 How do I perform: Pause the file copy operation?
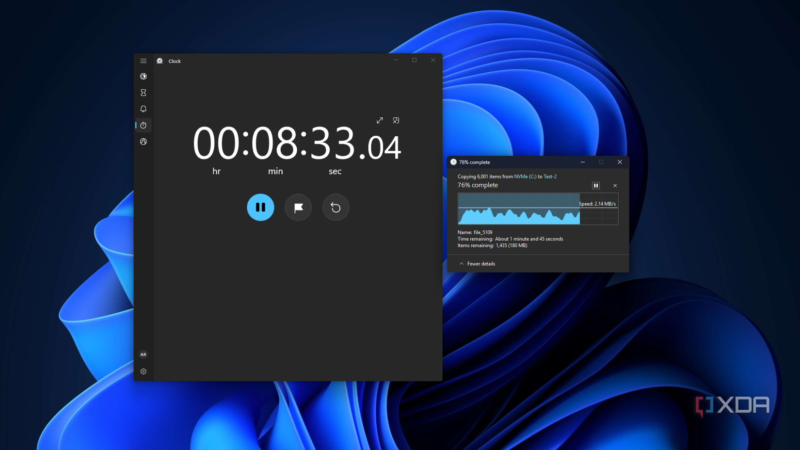click(596, 185)
